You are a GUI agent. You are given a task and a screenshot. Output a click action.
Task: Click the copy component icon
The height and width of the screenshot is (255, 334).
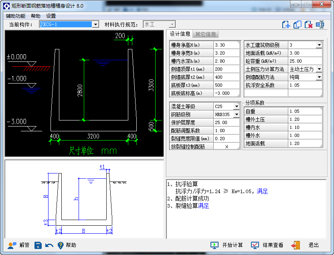pyautogui.click(x=297, y=24)
